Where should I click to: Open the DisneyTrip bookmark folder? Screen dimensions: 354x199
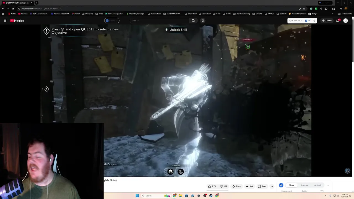87,14
